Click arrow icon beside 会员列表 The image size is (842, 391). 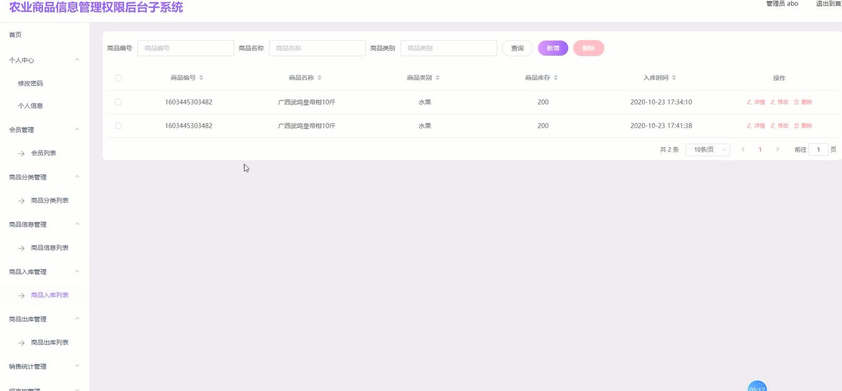[21, 153]
